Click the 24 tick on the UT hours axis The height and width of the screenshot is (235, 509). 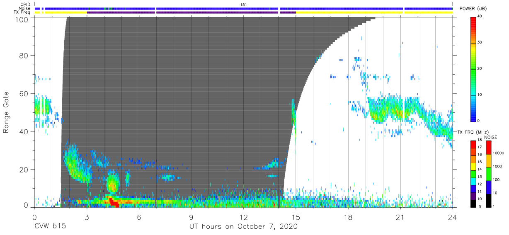452,217
